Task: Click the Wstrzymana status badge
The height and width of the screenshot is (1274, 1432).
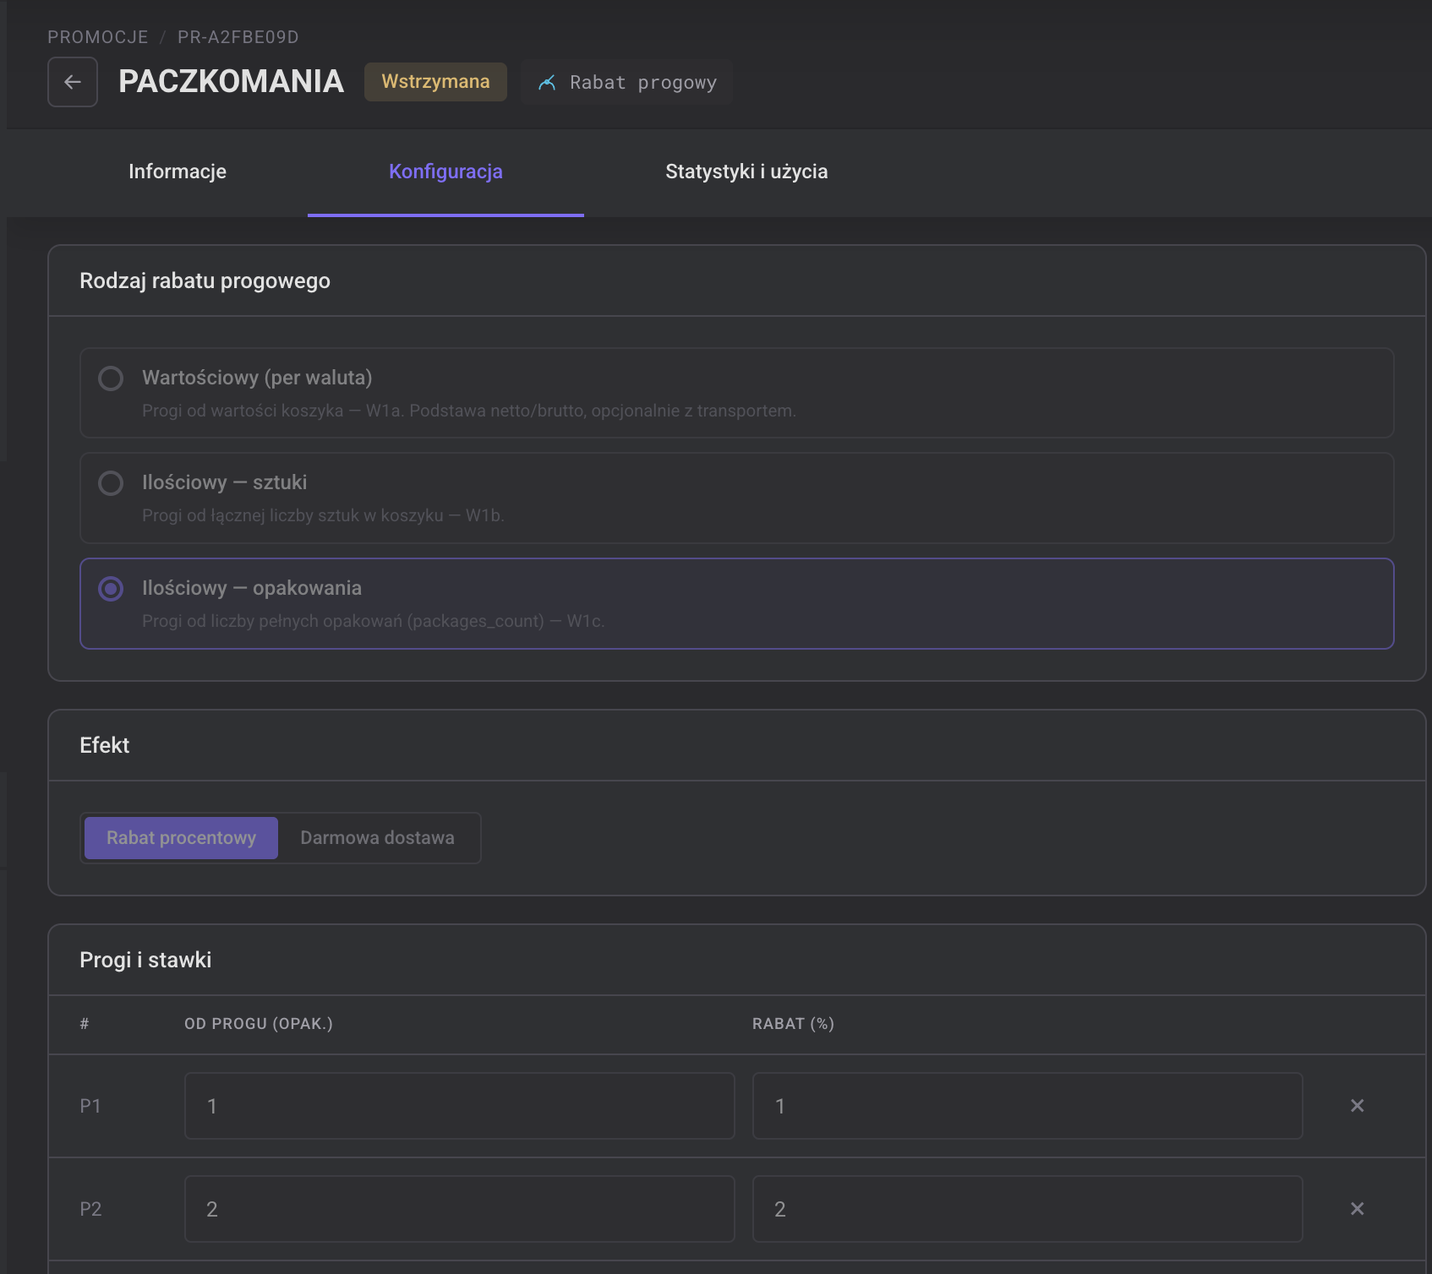Action: click(435, 82)
